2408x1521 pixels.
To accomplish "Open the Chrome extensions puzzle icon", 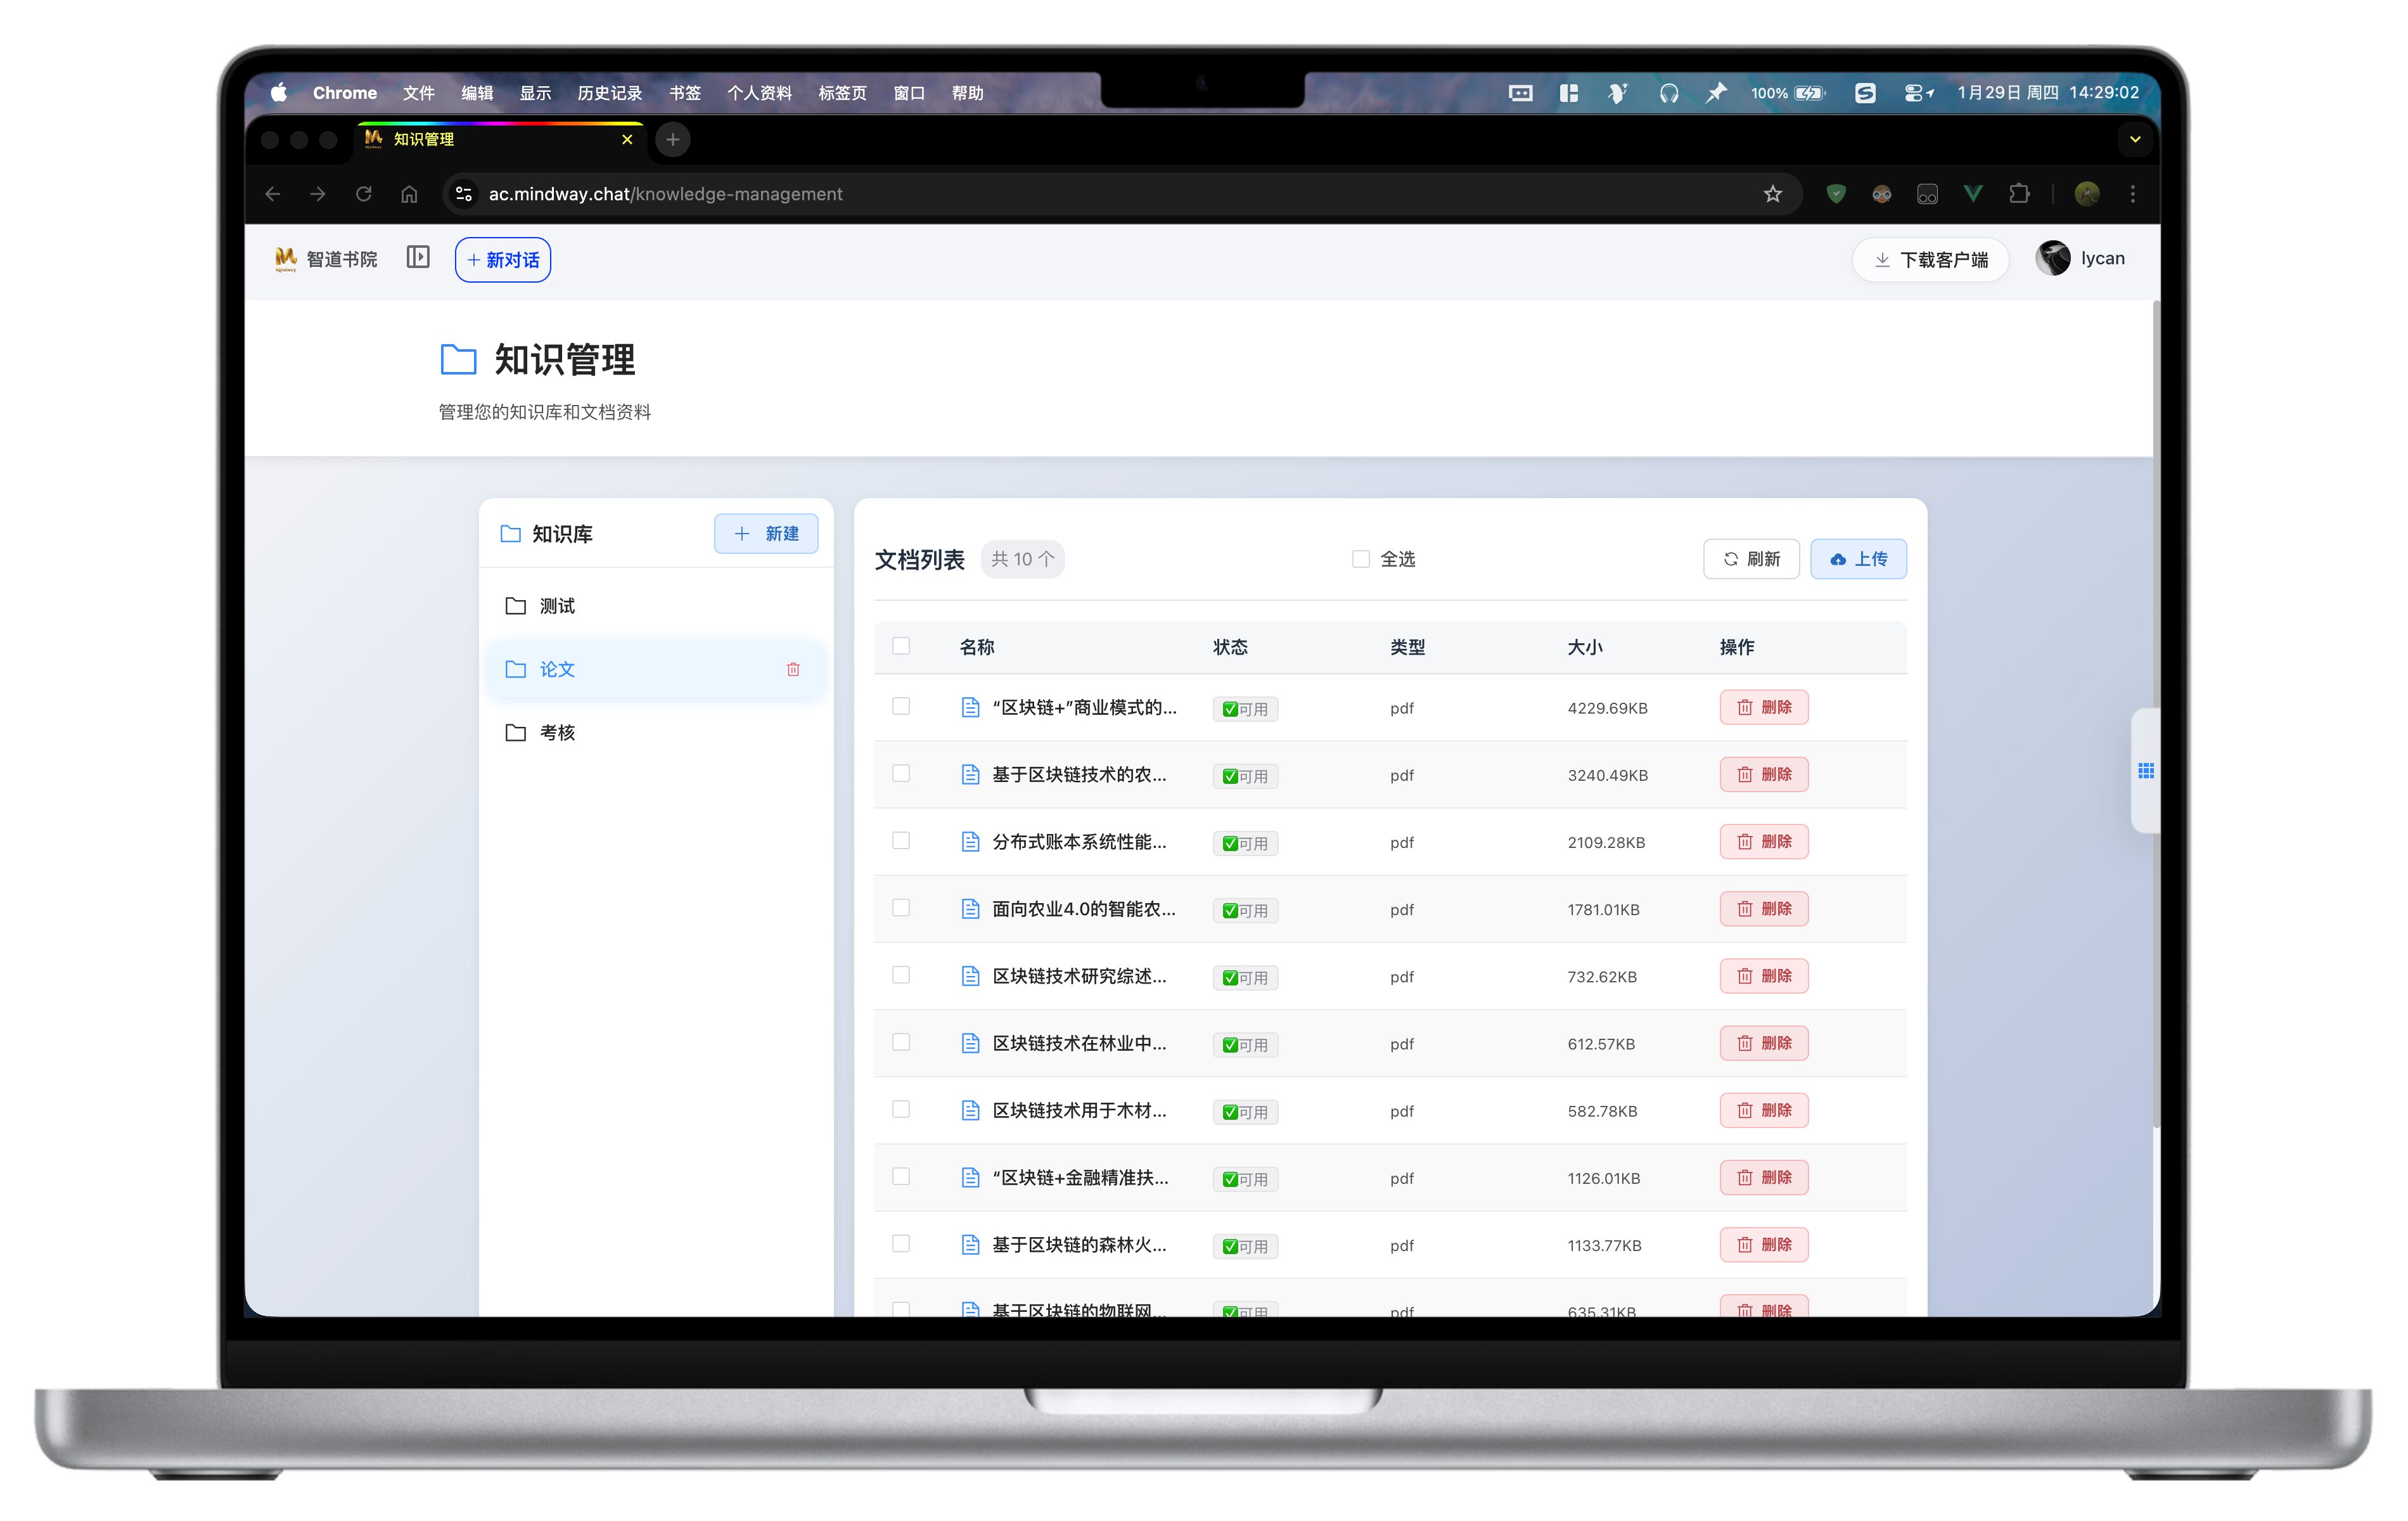I will click(x=2019, y=194).
